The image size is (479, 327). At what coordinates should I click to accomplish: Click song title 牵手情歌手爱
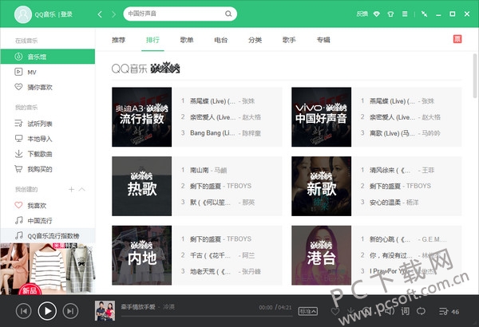tap(138, 307)
